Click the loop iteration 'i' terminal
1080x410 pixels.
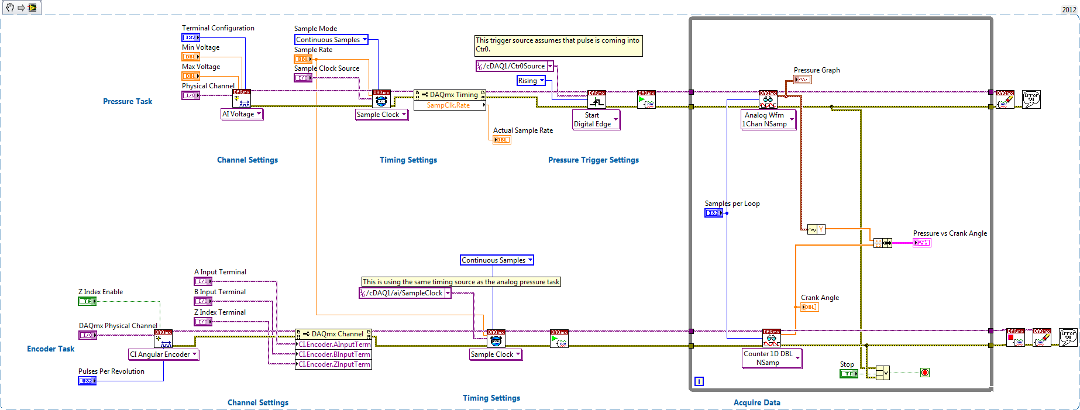point(699,381)
